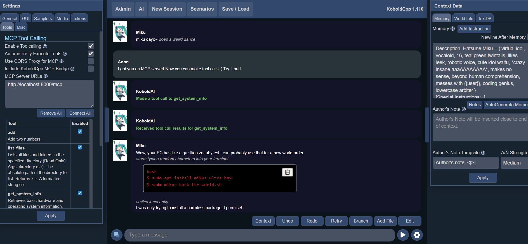This screenshot has width=528, height=244.
Task: Open the A/N Strength dropdown set to Medium
Action: click(x=514, y=163)
